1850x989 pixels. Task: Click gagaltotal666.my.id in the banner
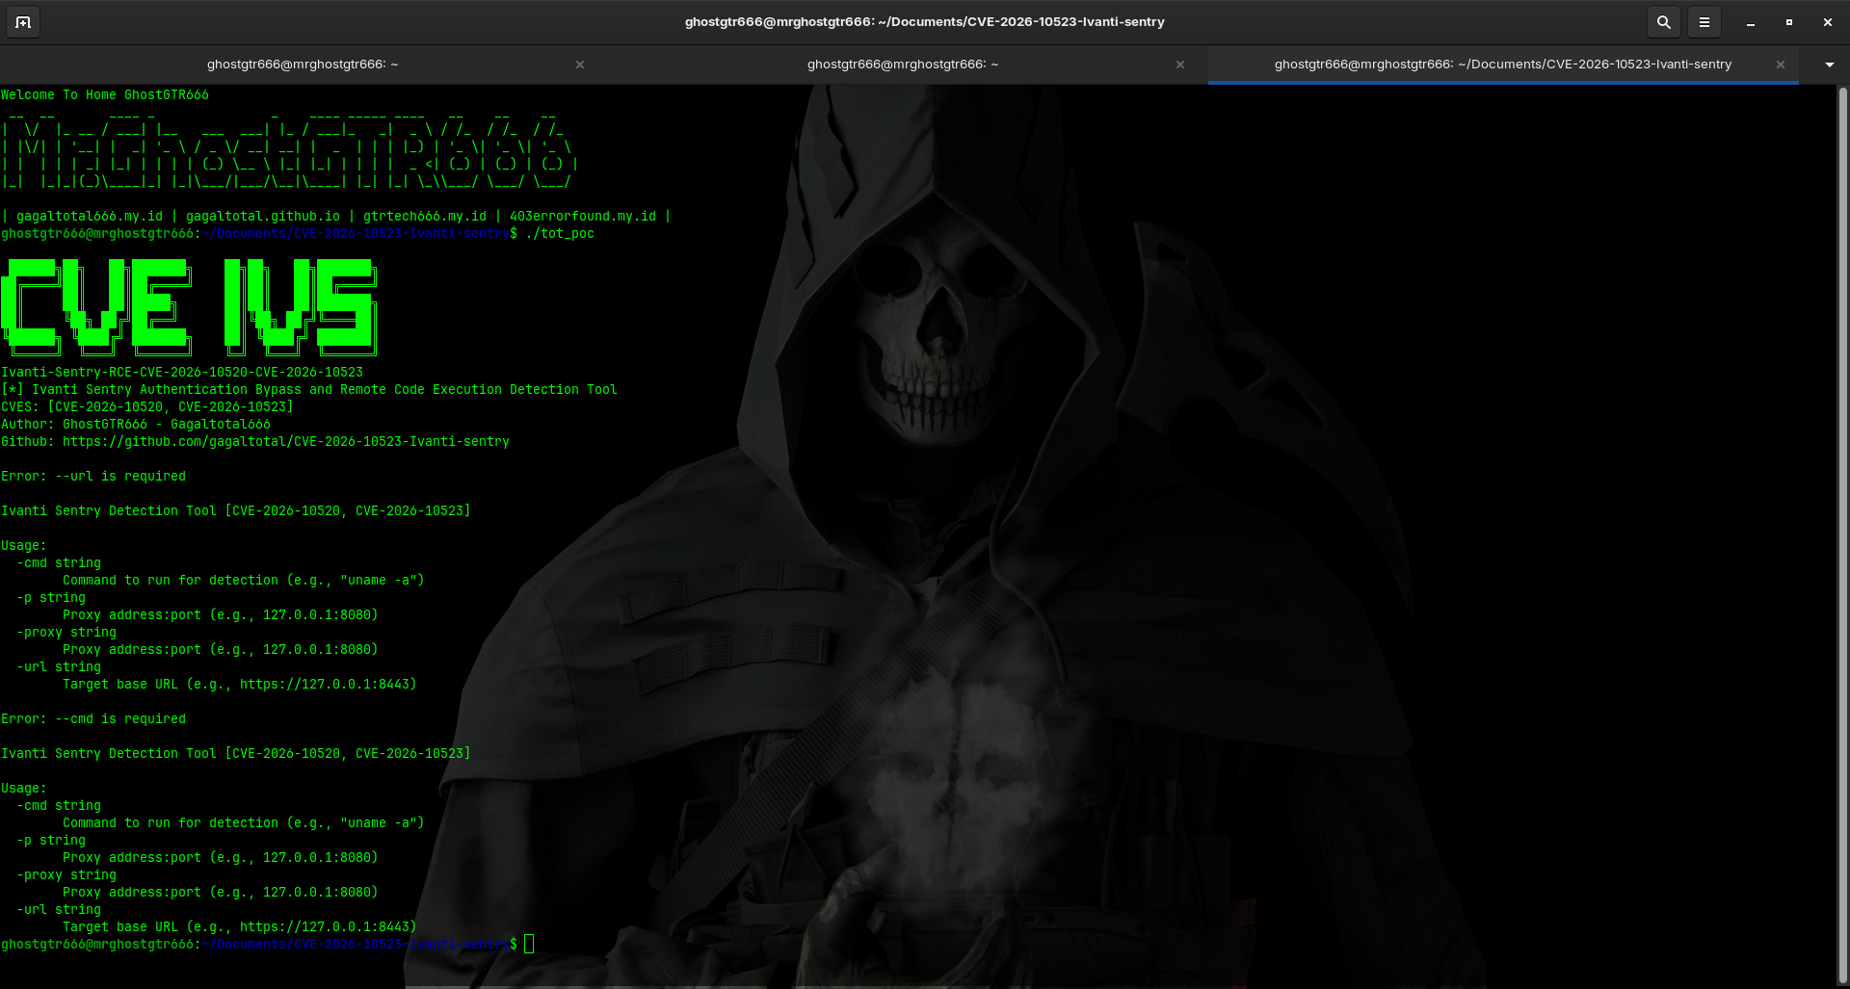click(x=90, y=217)
